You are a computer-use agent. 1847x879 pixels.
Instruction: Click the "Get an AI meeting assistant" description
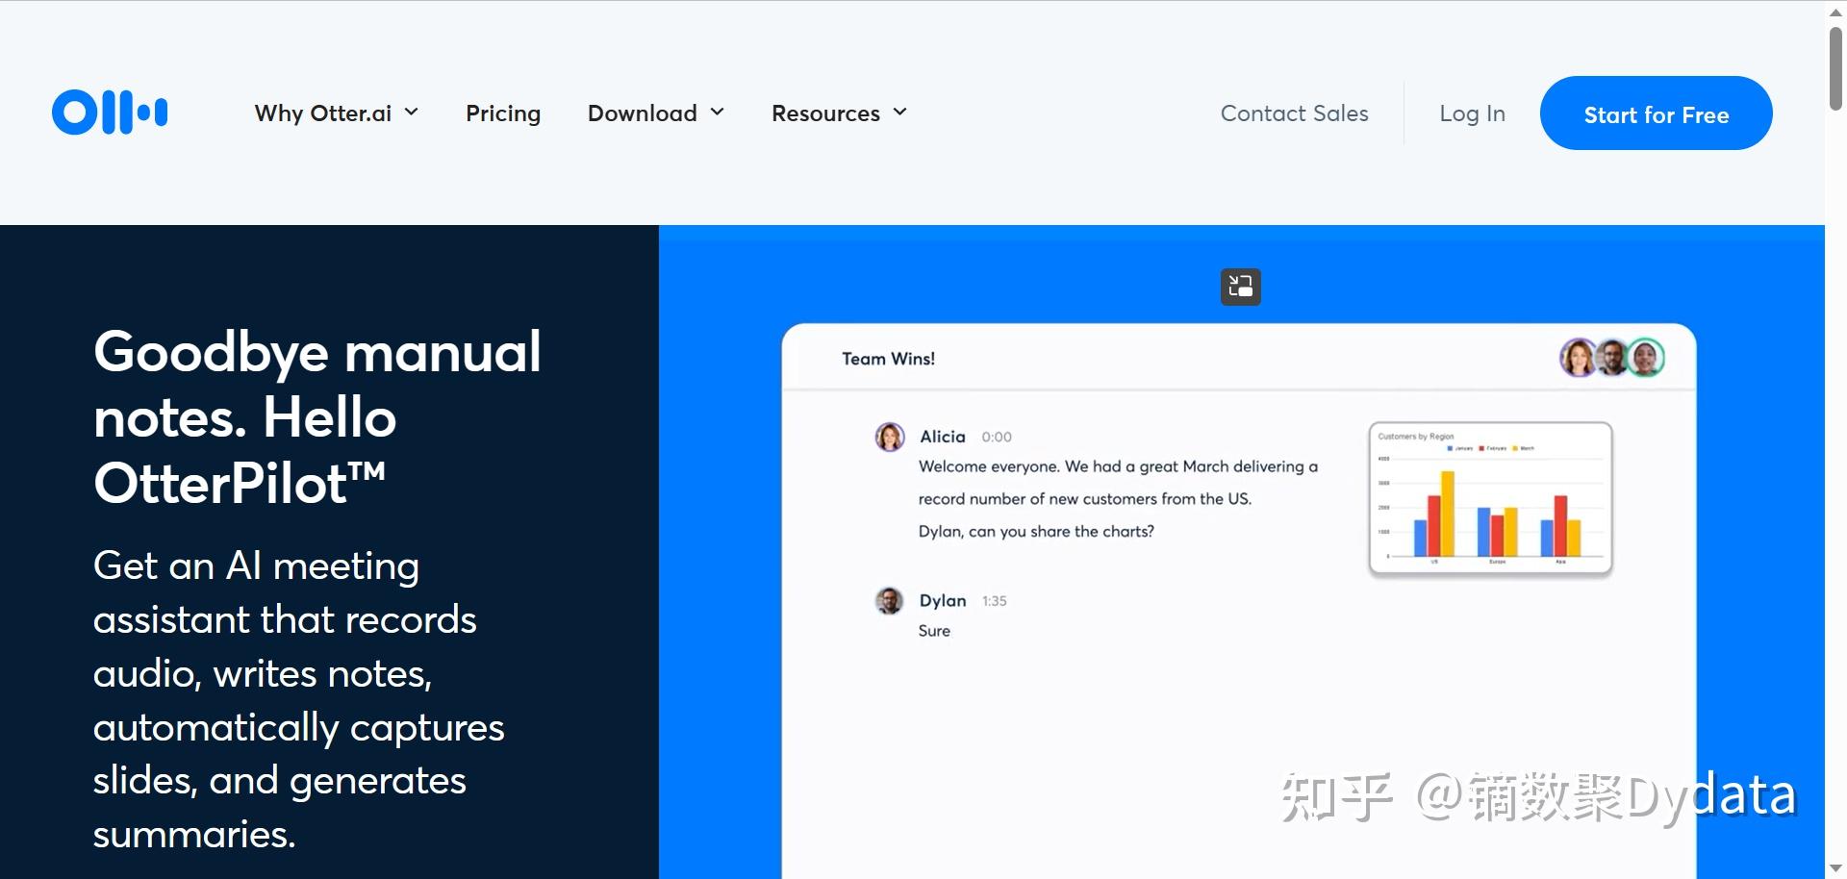click(x=299, y=699)
